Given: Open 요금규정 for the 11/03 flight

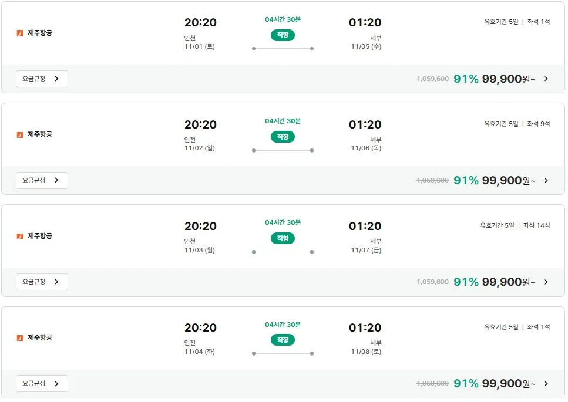Looking at the screenshot, I should [42, 282].
